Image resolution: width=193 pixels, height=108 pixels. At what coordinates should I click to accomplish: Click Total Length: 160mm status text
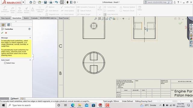pos(111,101)
